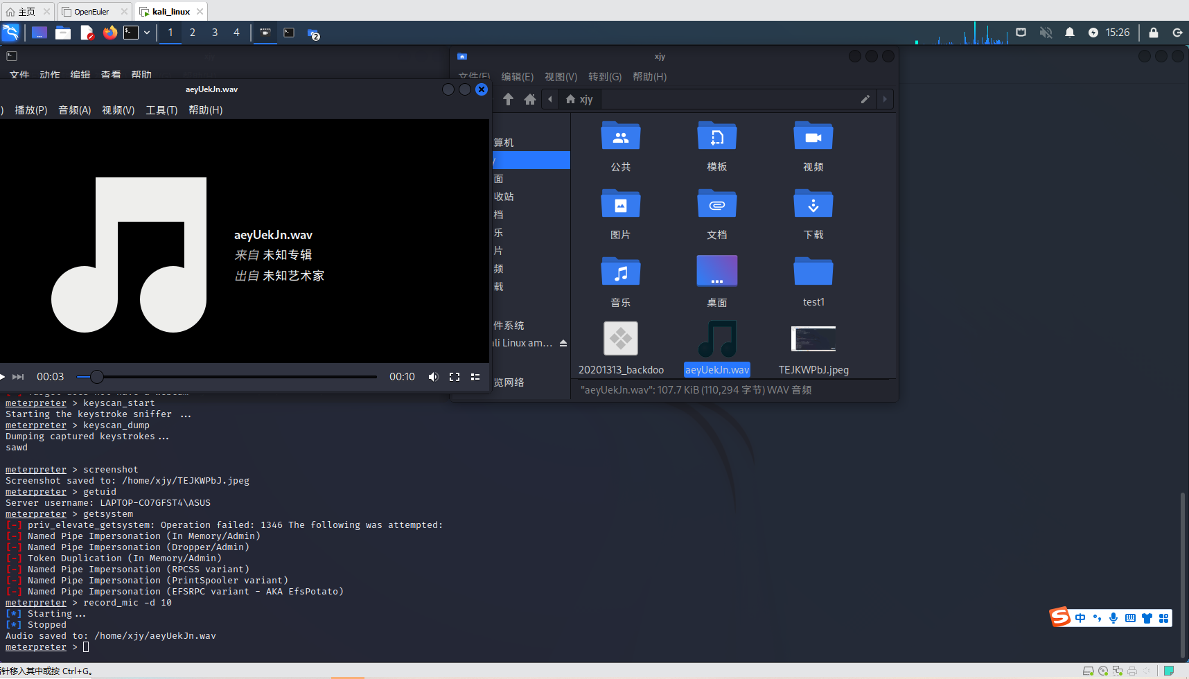
Task: Click the path bar right scroll arrow
Action: (x=885, y=99)
